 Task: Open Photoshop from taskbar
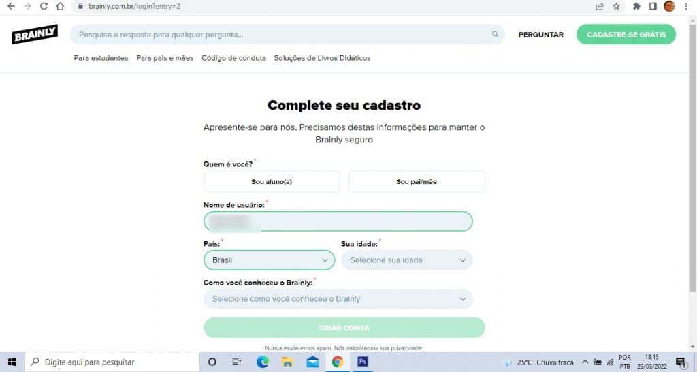pos(362,362)
